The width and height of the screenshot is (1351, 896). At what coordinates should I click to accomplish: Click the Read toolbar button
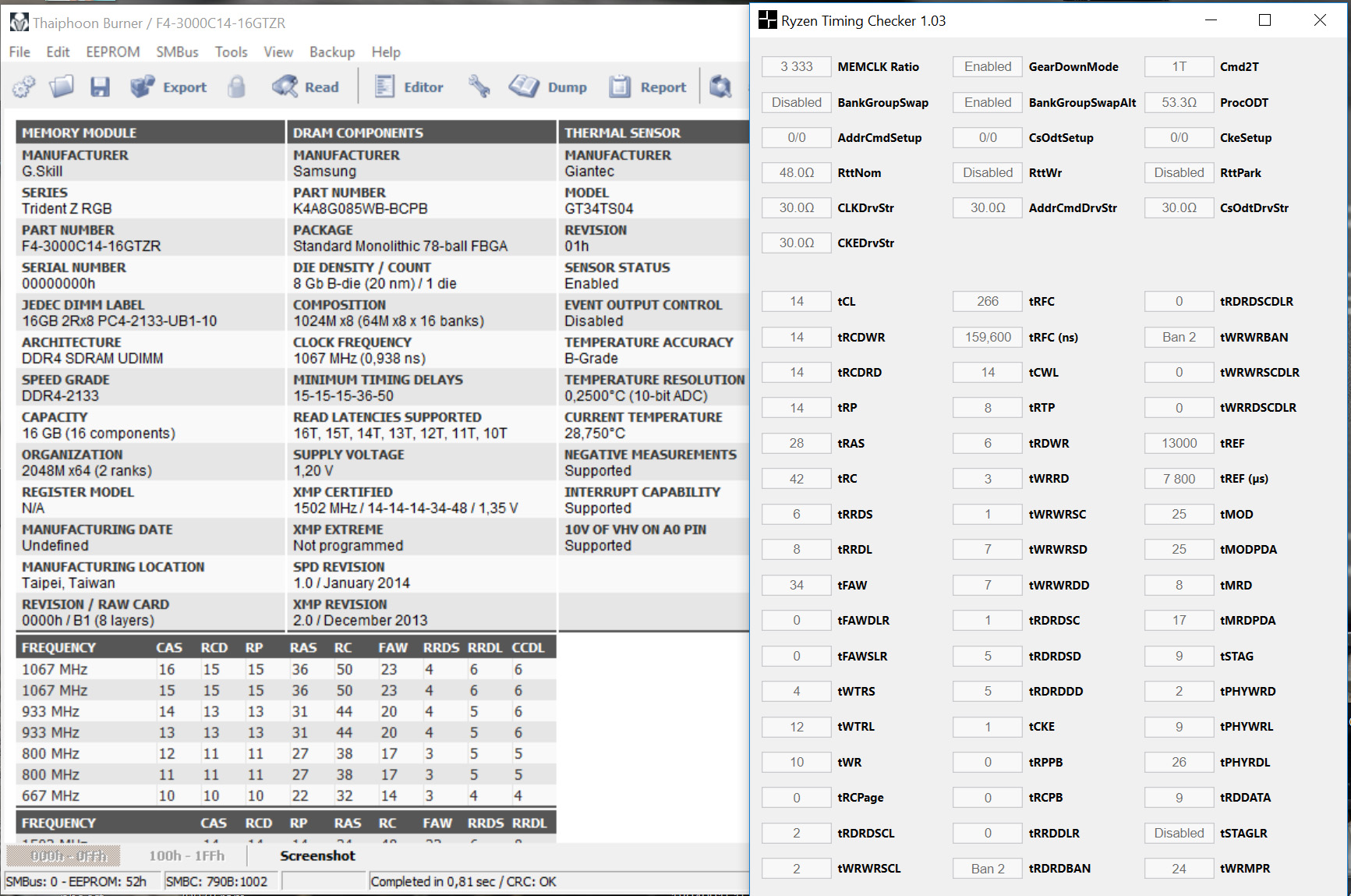(x=306, y=87)
